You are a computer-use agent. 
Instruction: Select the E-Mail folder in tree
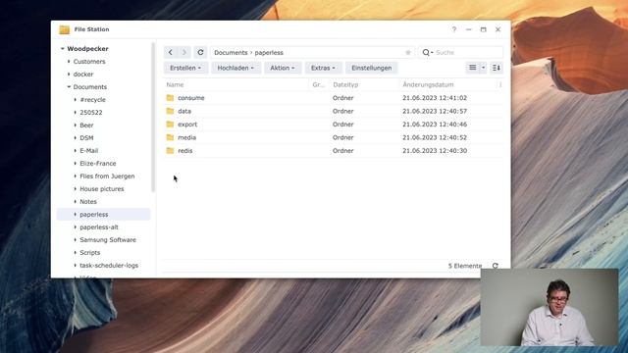click(x=89, y=151)
